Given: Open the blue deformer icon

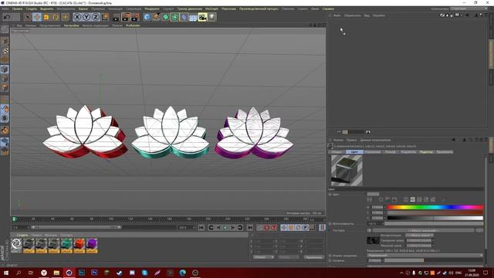Looking at the screenshot, I should click(x=184, y=17).
